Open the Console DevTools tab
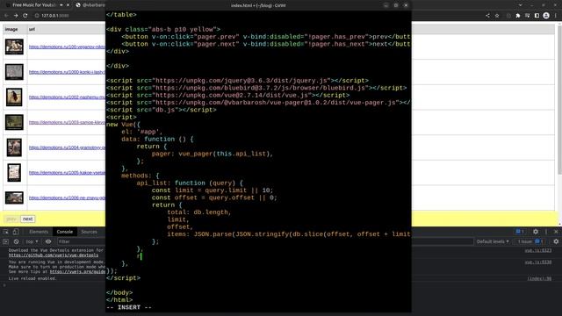The width and height of the screenshot is (562, 316). (64, 232)
